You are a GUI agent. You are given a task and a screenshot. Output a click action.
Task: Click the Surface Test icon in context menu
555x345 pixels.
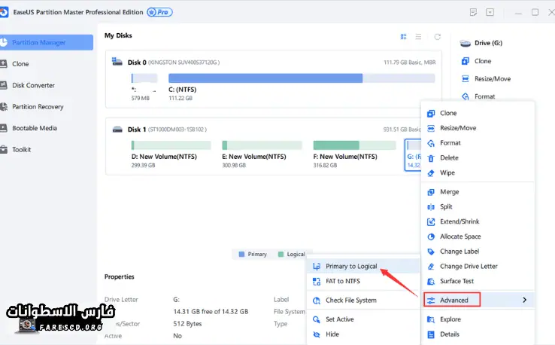coord(431,281)
